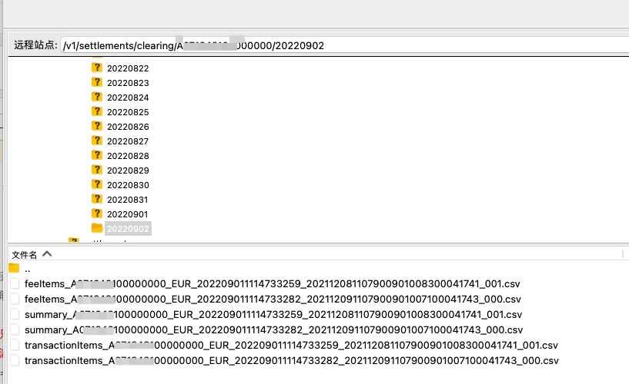Image resolution: width=629 pixels, height=384 pixels.
Task: Select the transactionItems file ending in _001.csv
Action: 291,345
